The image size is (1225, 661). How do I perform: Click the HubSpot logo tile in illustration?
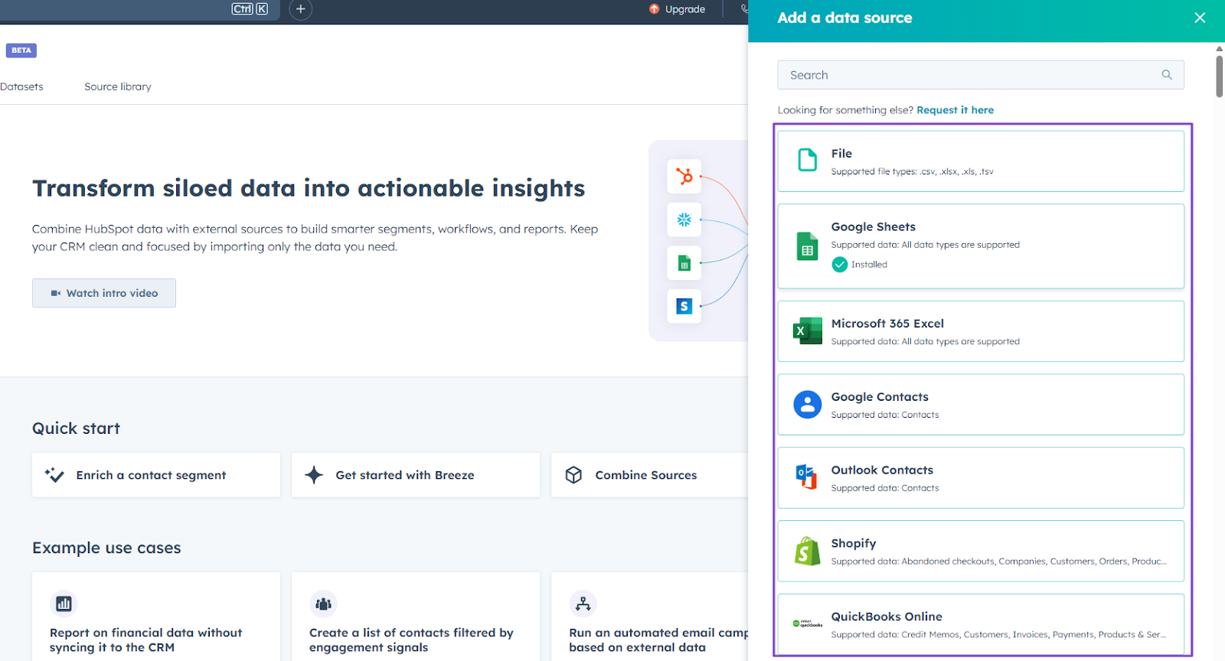click(684, 177)
